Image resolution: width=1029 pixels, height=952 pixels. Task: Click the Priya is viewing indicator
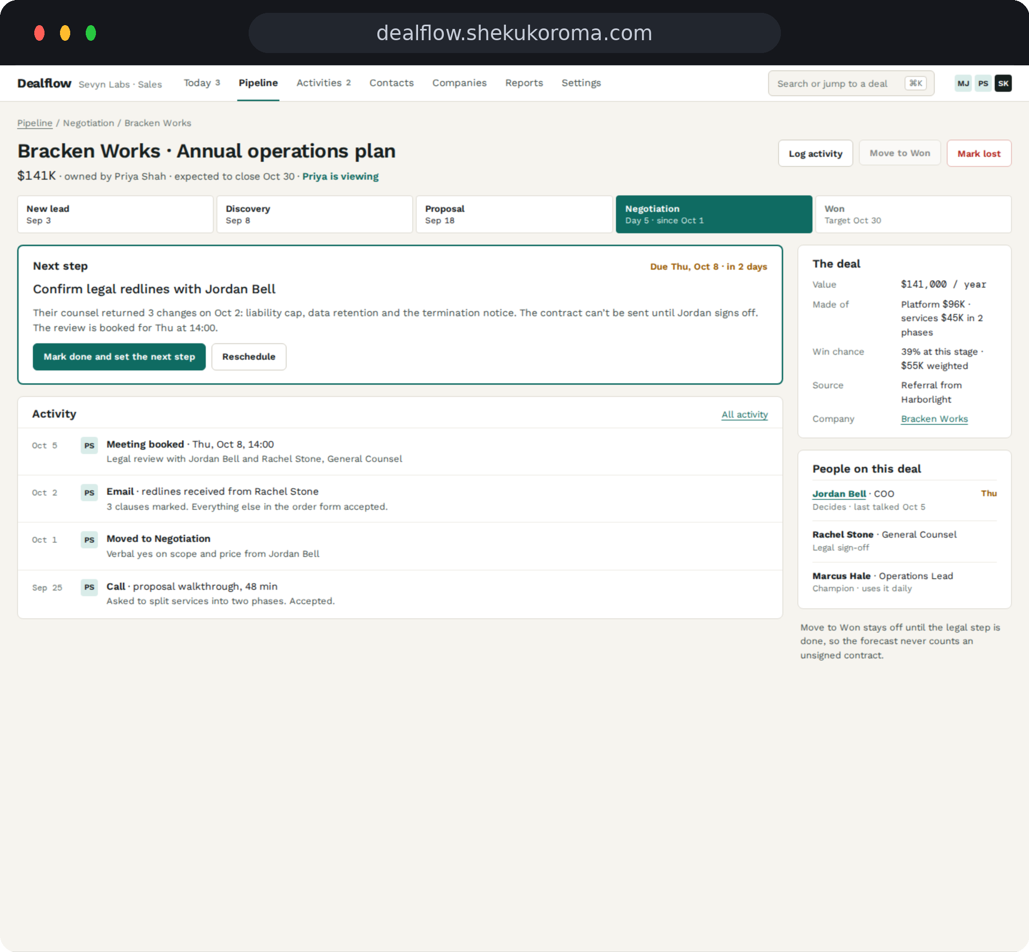(340, 176)
